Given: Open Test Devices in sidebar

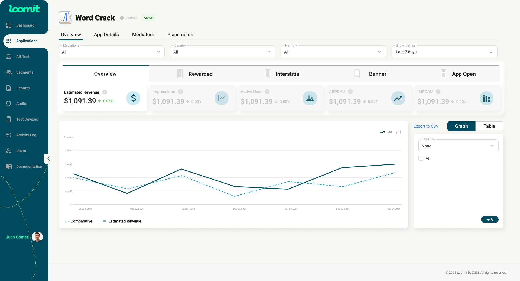Looking at the screenshot, I should [27, 119].
